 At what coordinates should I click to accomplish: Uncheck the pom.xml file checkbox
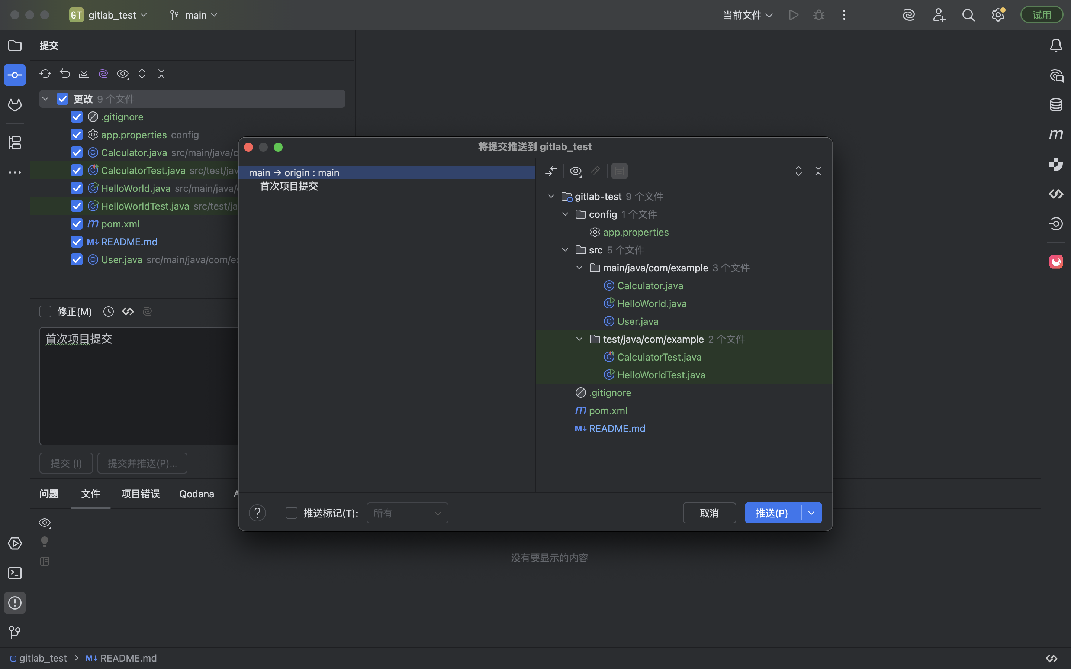[77, 224]
